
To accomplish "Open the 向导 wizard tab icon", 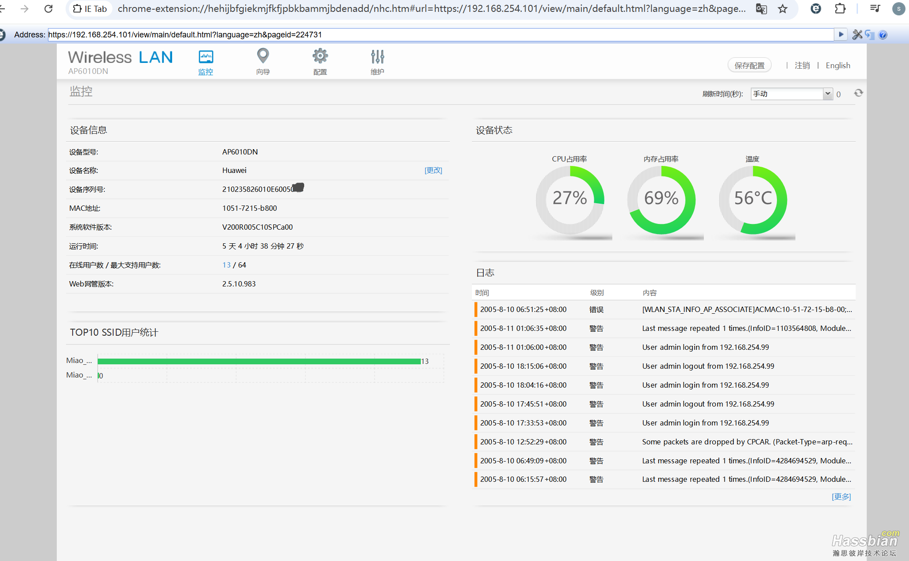I will click(x=263, y=56).
